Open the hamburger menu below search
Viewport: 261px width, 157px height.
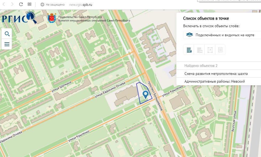coord(7,44)
